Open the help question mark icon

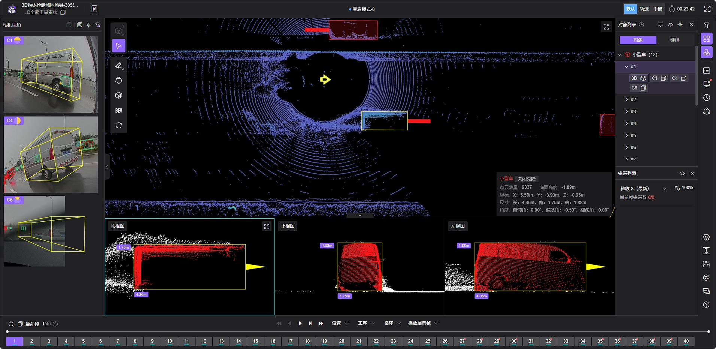tap(706, 305)
